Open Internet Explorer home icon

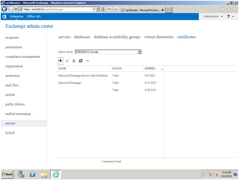[x=223, y=10]
